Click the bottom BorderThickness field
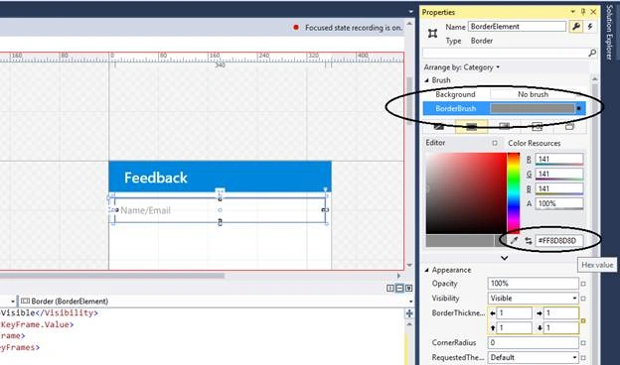The width and height of the screenshot is (620, 365). (x=561, y=328)
